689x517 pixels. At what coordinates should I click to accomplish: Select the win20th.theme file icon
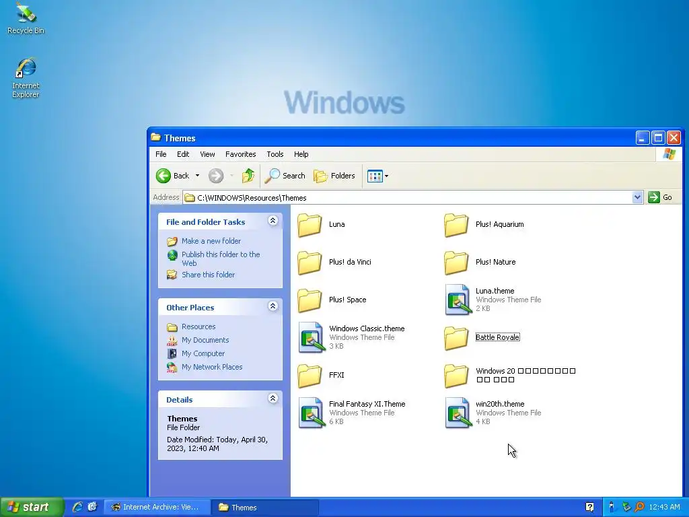point(458,413)
